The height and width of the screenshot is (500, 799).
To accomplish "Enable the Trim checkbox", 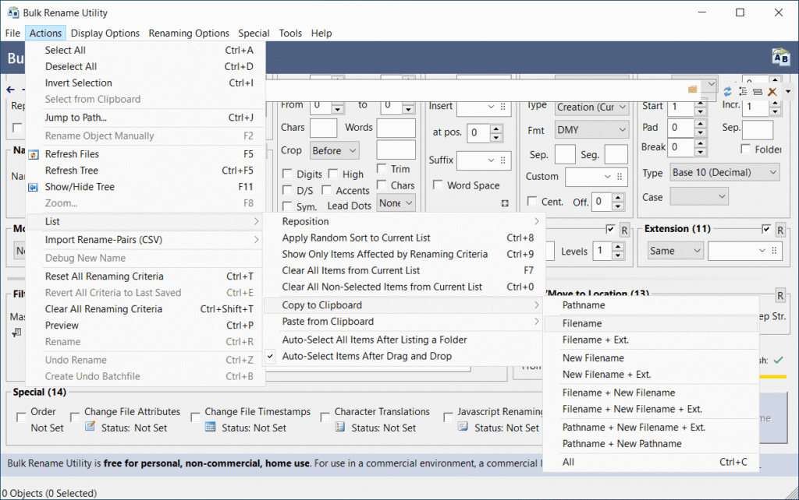I will coord(381,168).
